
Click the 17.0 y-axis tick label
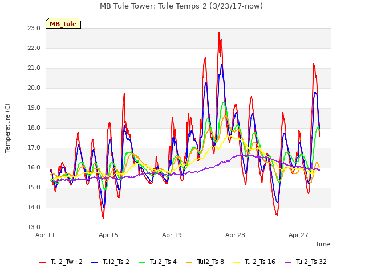(34, 148)
